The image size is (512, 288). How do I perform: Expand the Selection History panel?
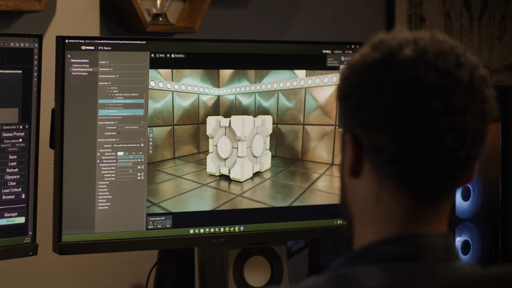point(145,77)
